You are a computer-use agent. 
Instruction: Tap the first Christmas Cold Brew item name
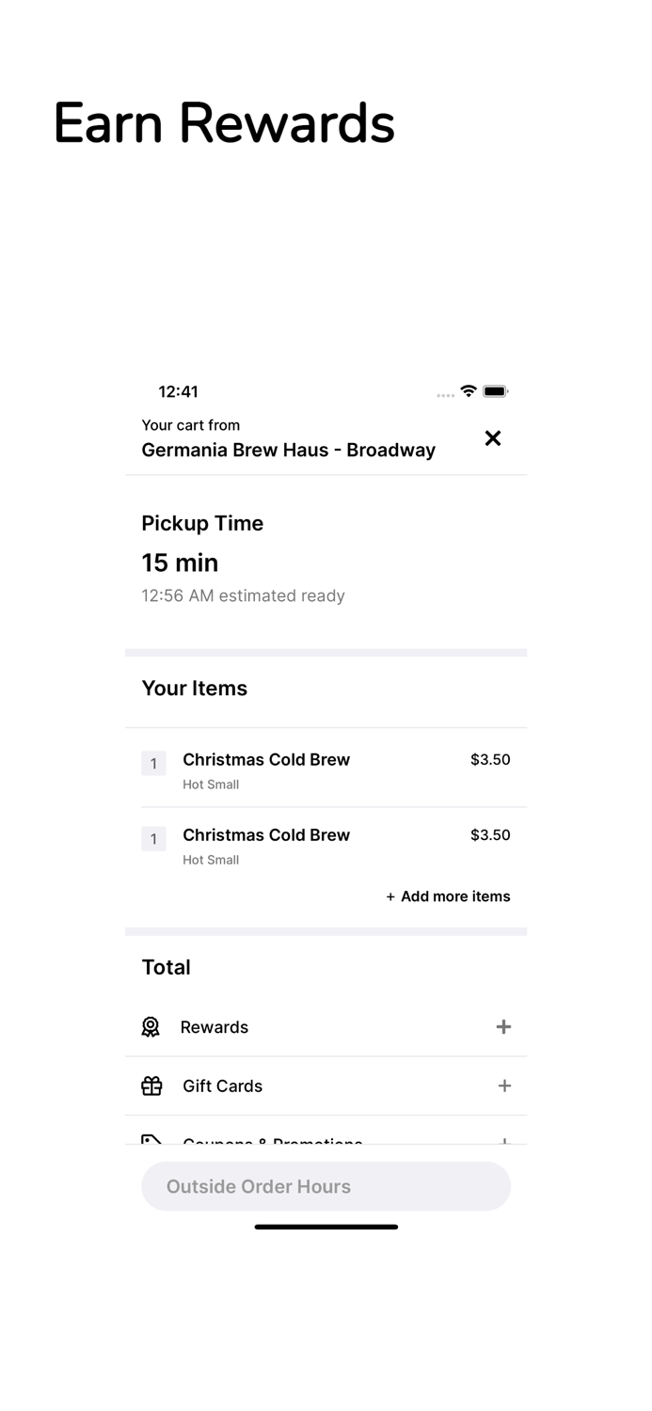click(x=266, y=759)
